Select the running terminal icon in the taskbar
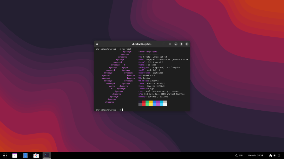The image size is (284, 159). pos(47,155)
